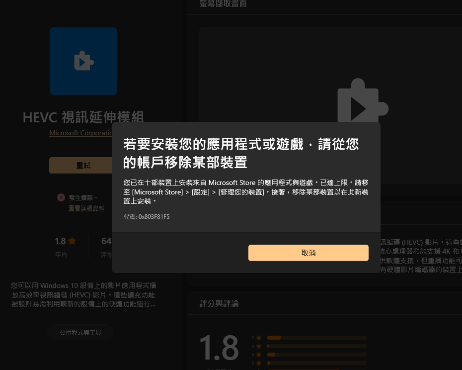Click the 評分與評論 section heading
462x370 pixels.
(x=219, y=303)
